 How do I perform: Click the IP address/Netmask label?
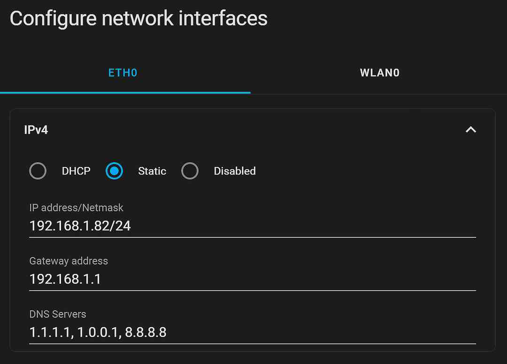coord(76,208)
